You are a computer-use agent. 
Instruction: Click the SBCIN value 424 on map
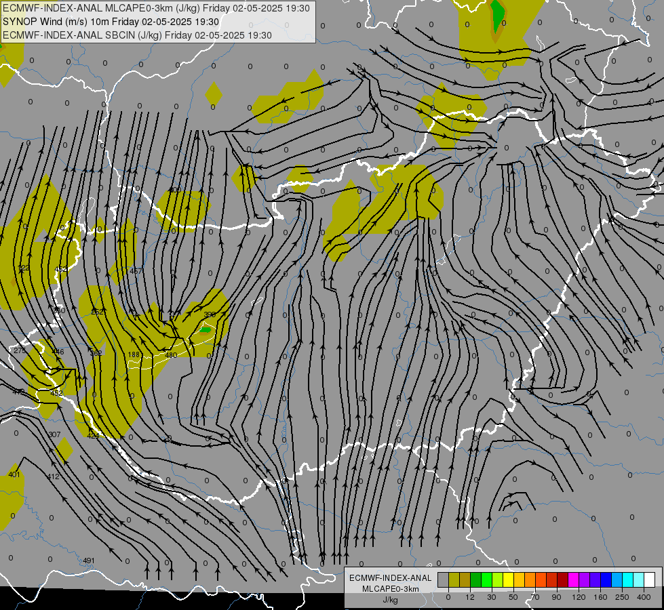pos(93,436)
